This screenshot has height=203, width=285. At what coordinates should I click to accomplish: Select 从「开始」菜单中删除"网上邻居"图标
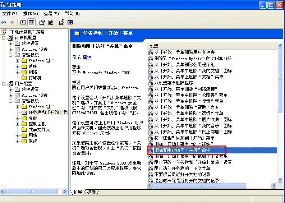click(x=193, y=132)
